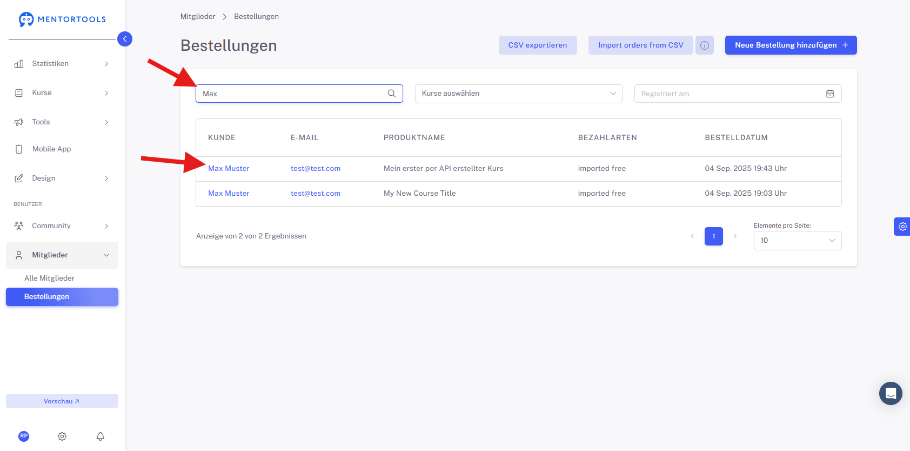Screen dimensions: 910x451
Task: Click Neue Bestellung hinzufügen button
Action: click(791, 45)
